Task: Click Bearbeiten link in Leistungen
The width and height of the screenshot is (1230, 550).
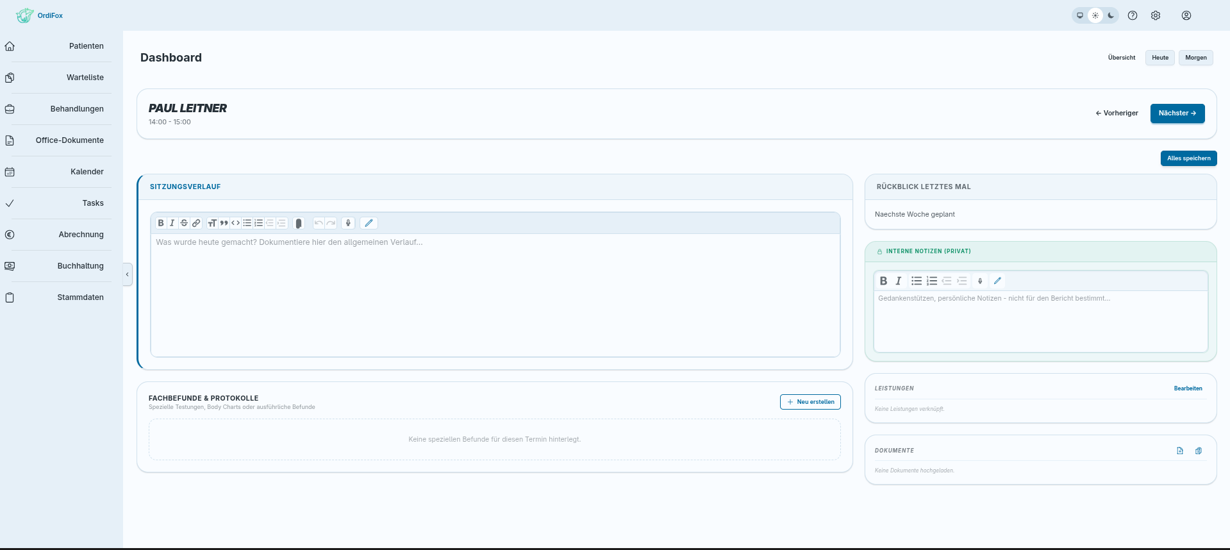Action: tap(1188, 388)
